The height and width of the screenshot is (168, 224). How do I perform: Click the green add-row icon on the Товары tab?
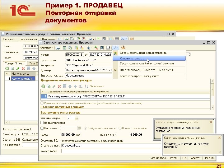(7, 68)
